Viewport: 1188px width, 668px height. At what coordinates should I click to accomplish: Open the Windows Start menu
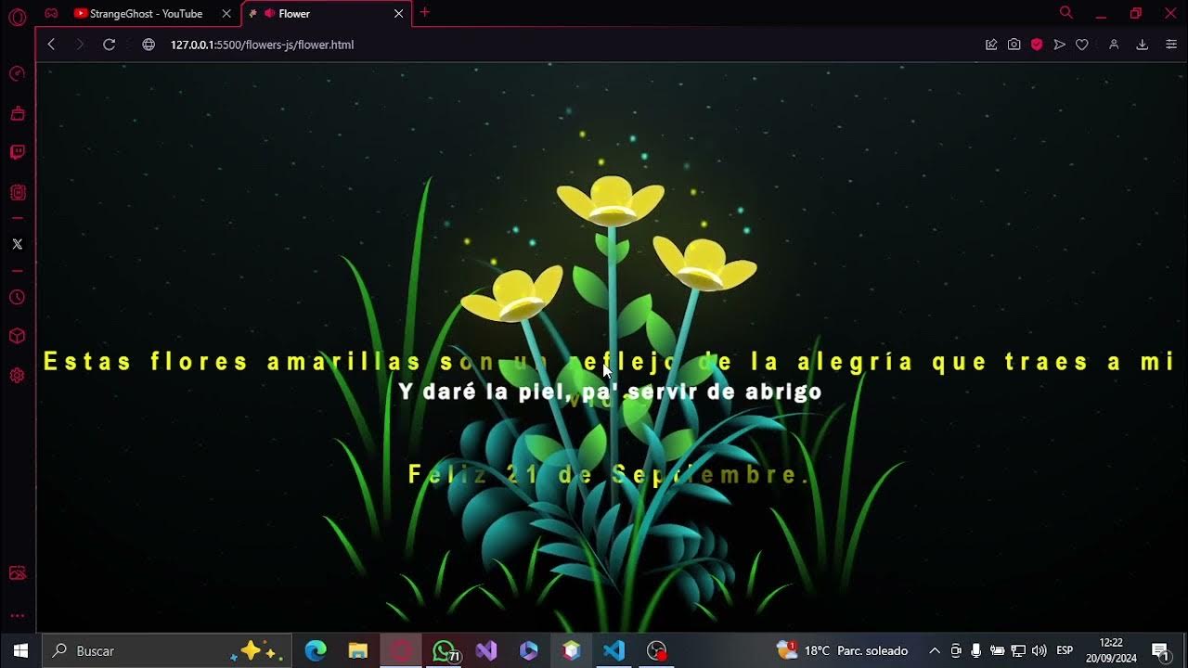click(x=20, y=650)
